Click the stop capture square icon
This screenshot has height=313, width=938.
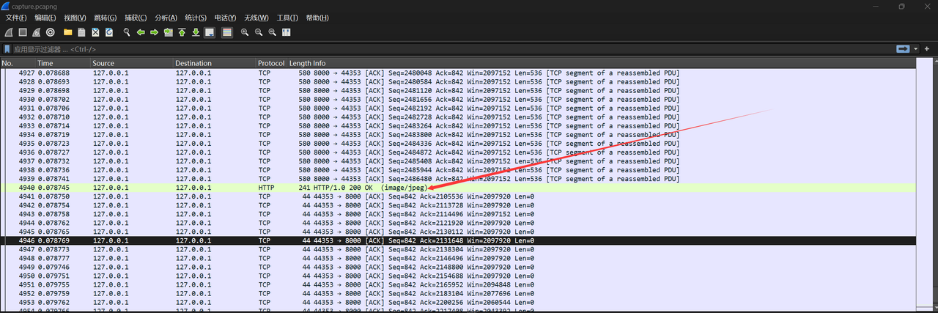22,32
